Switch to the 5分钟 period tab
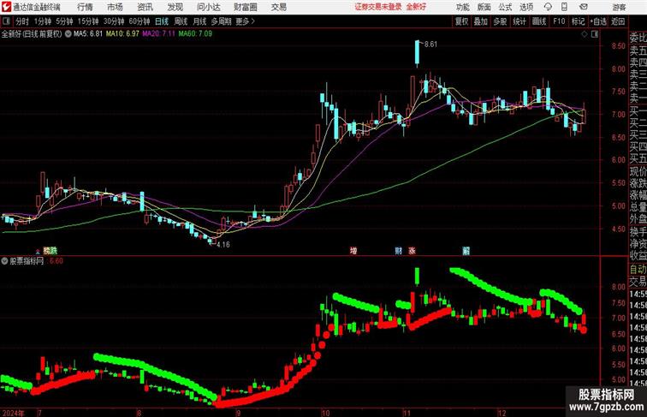Viewport: 647px width, 417px height. (64, 21)
